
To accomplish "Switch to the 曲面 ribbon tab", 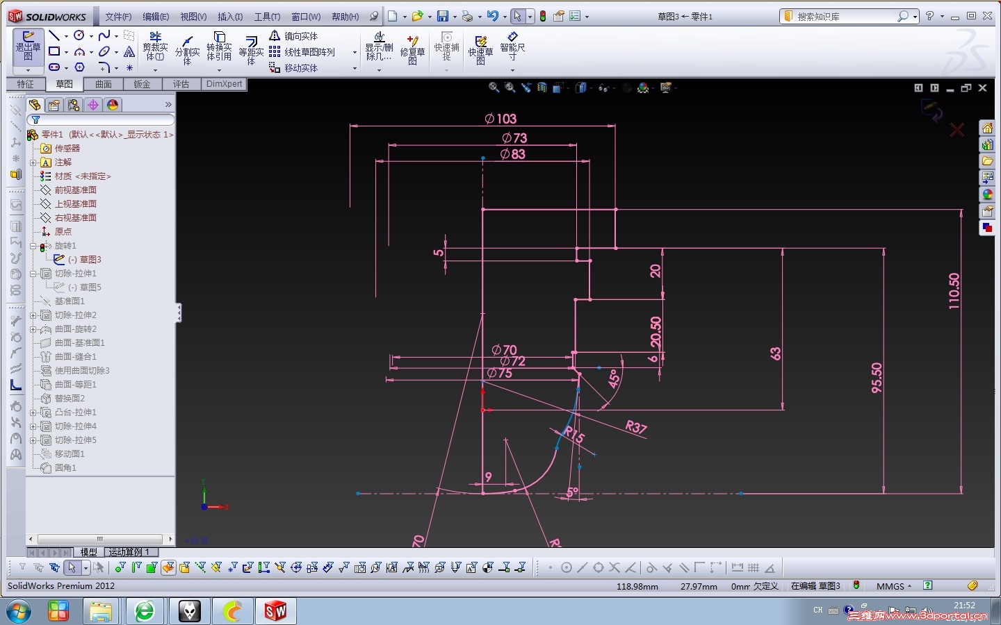I will tap(104, 84).
